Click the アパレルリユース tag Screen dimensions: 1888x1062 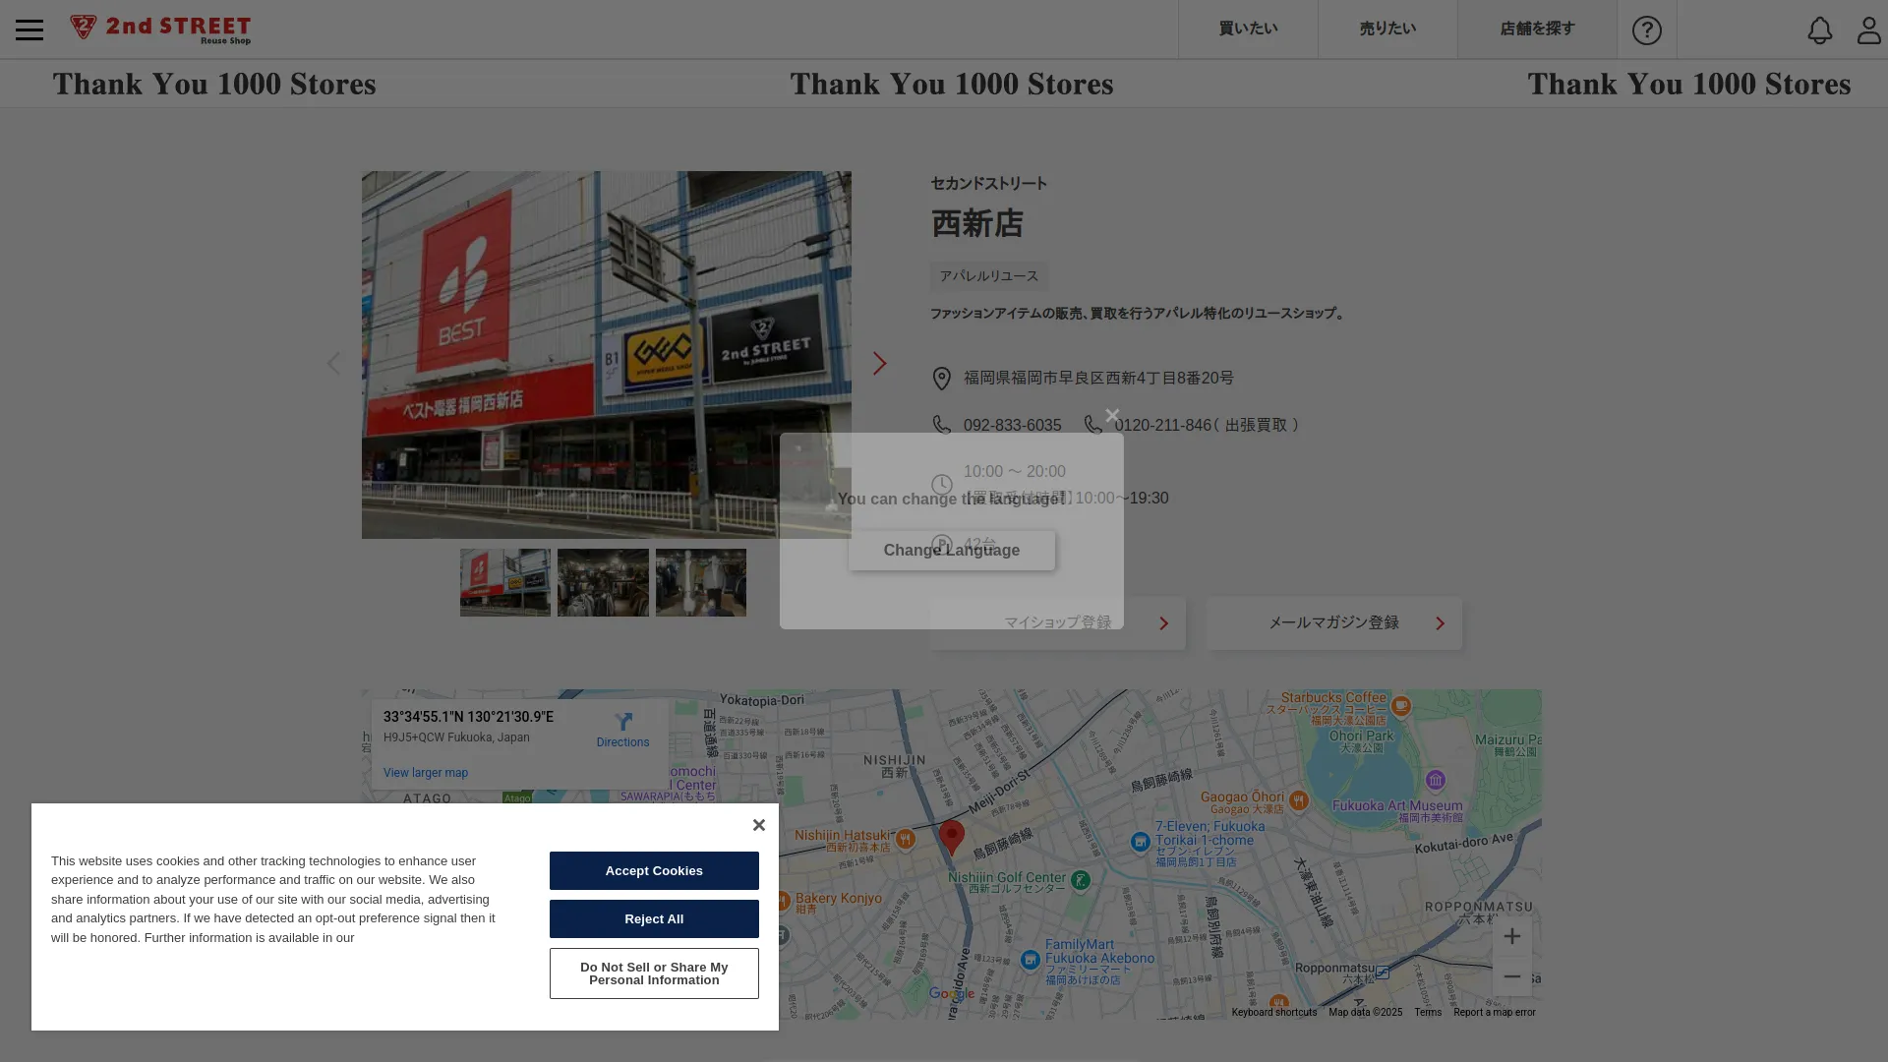tap(988, 276)
